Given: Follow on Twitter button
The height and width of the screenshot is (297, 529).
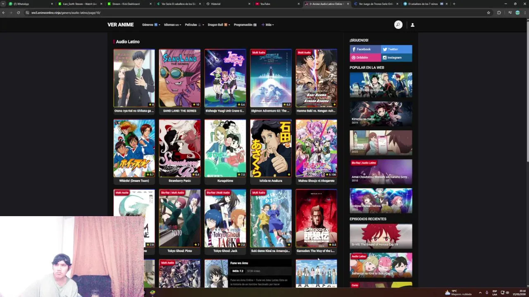Looking at the screenshot, I should coord(396,49).
